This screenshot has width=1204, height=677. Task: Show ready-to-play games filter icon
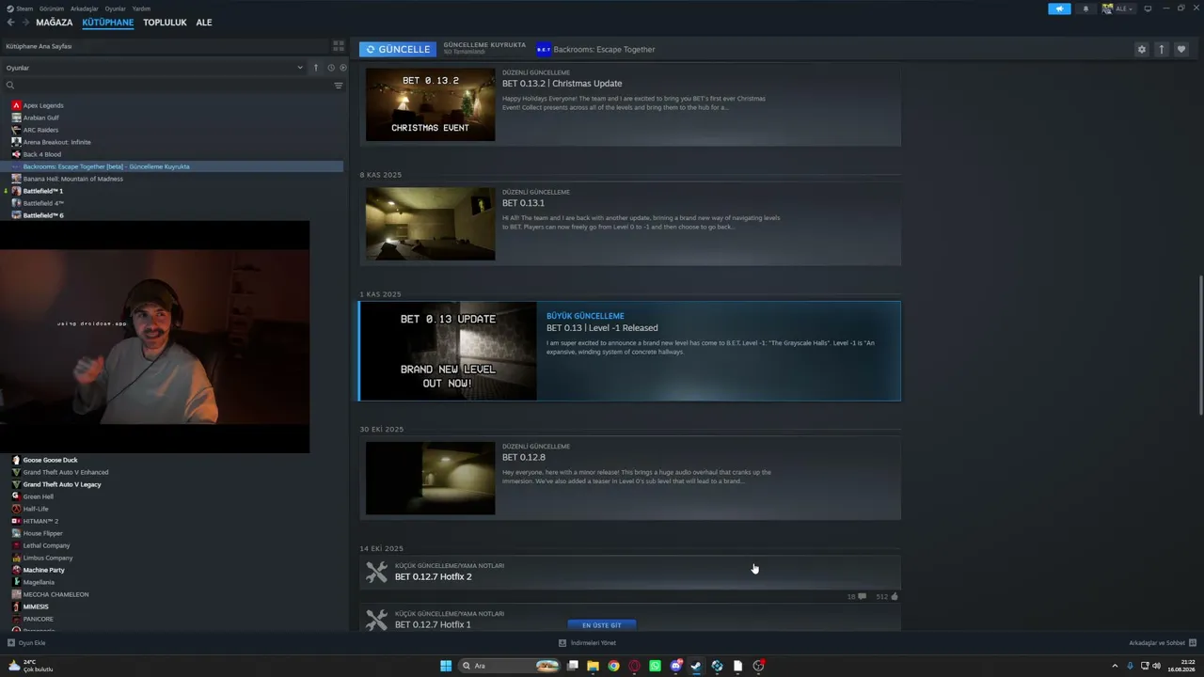[342, 68]
